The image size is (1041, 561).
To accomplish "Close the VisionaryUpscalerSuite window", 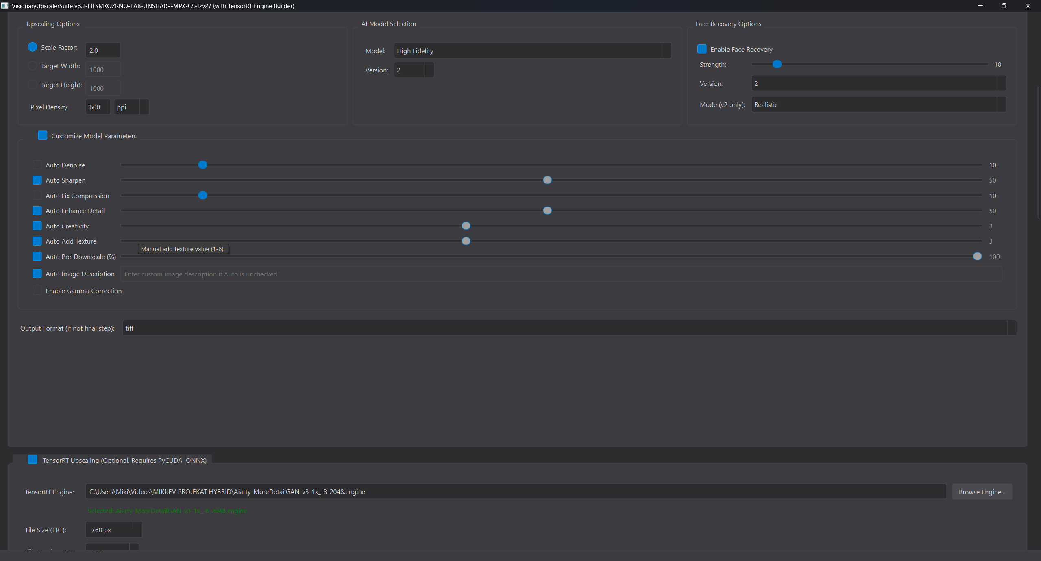I will (x=1028, y=6).
